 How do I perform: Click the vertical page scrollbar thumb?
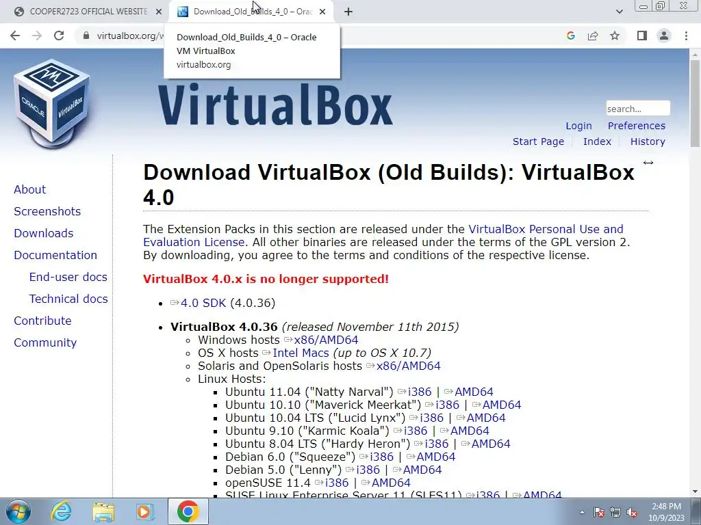(695, 103)
